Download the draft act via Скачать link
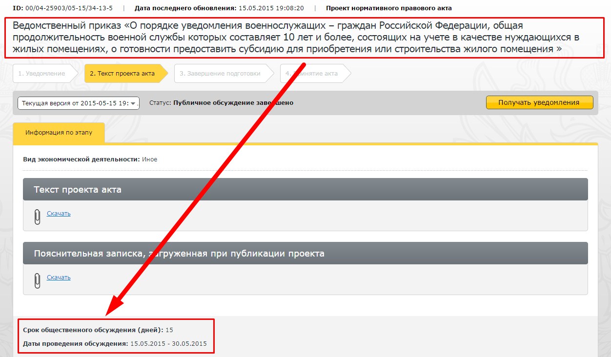The image size is (611, 357). pos(59,214)
